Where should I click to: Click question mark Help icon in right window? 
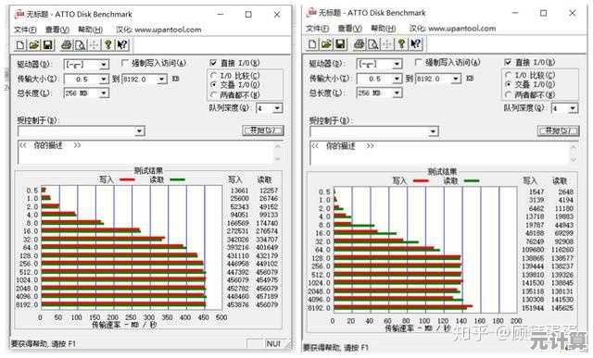pos(401,44)
